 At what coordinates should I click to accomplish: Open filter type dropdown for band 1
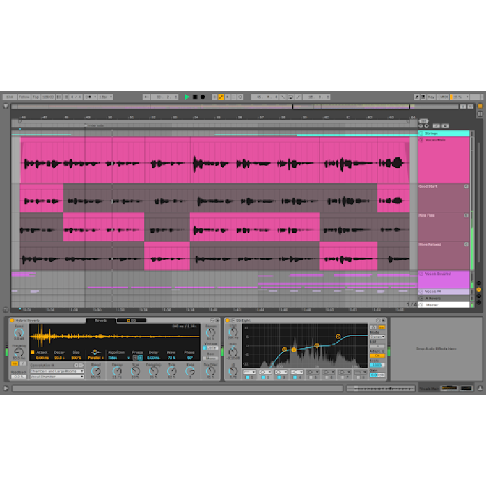point(249,372)
